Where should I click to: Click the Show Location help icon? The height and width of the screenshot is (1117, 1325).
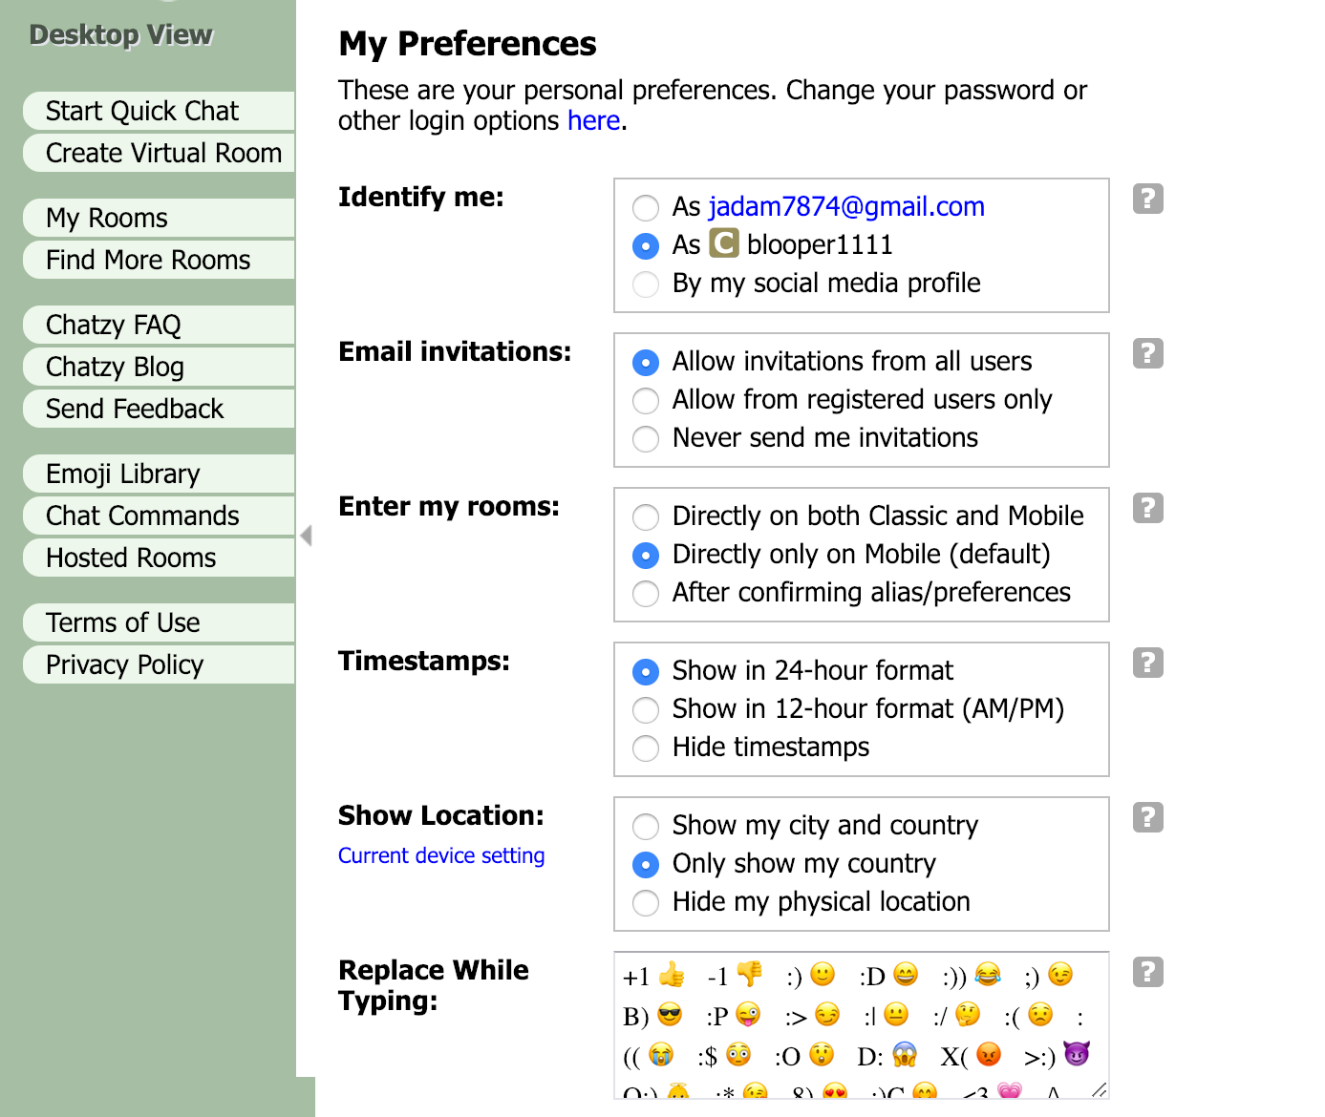[1147, 817]
